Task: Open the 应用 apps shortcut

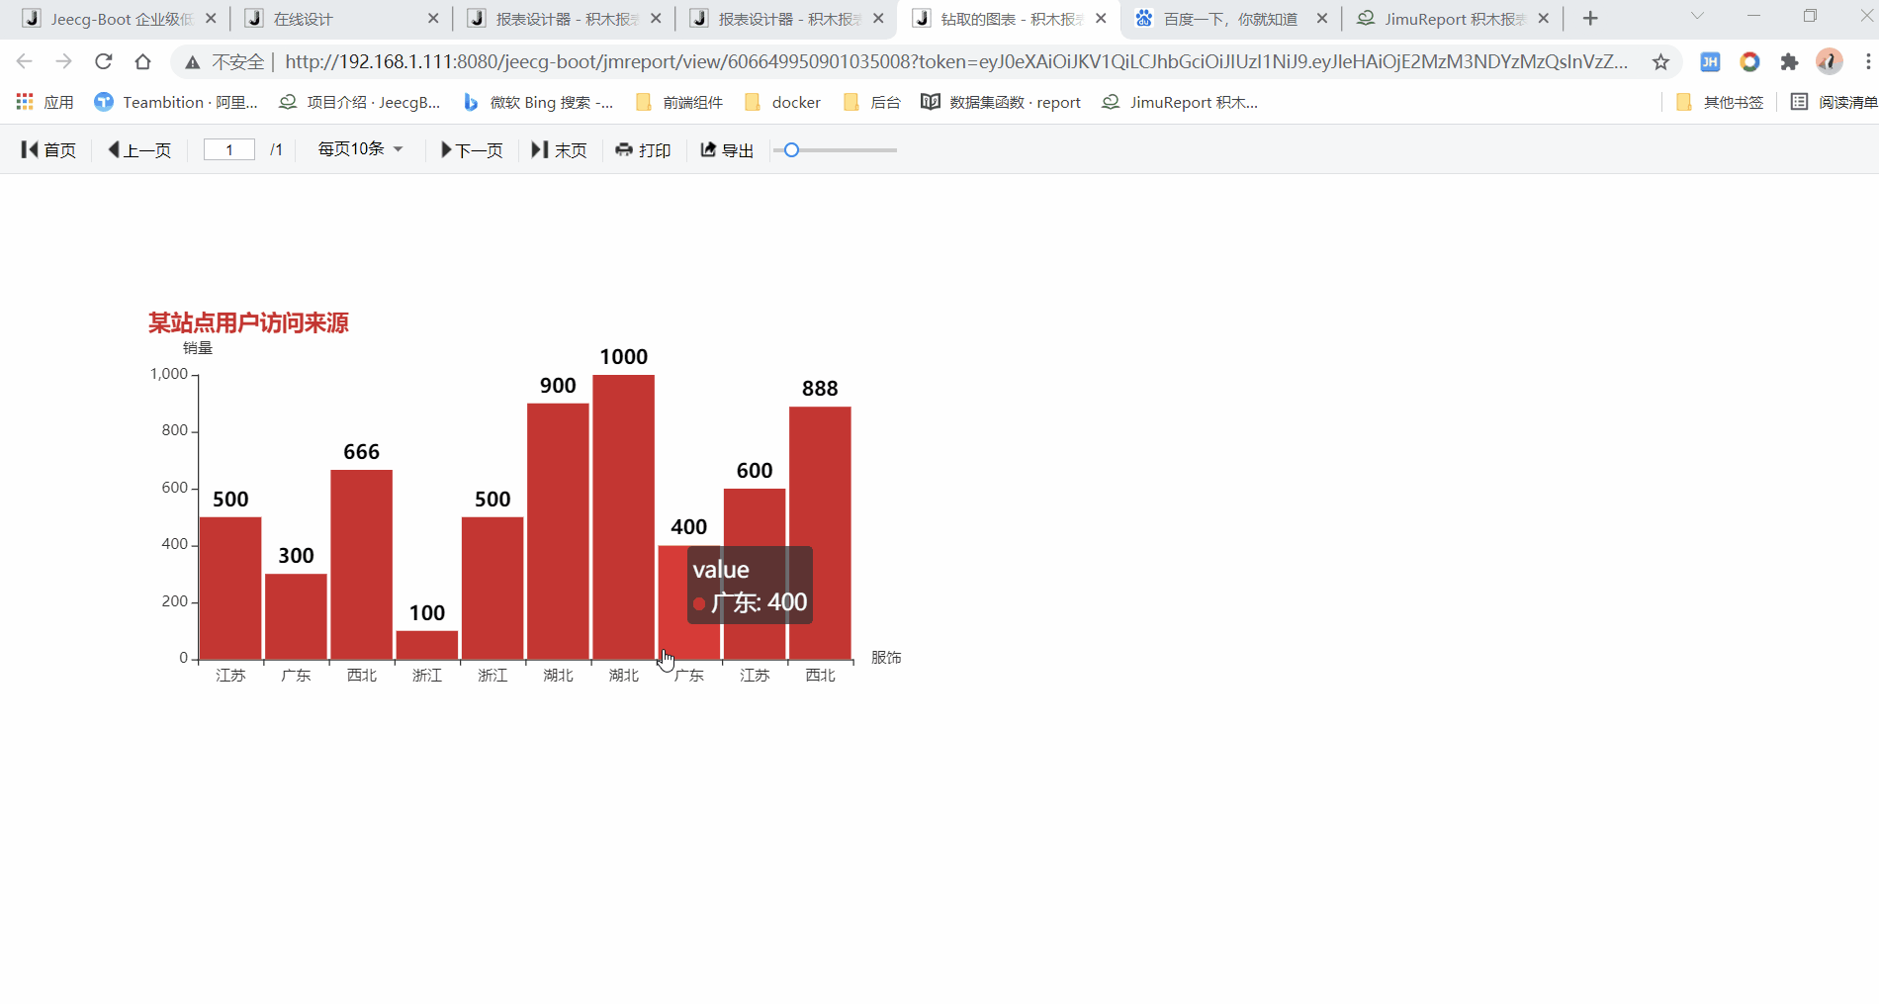Action: click(45, 102)
